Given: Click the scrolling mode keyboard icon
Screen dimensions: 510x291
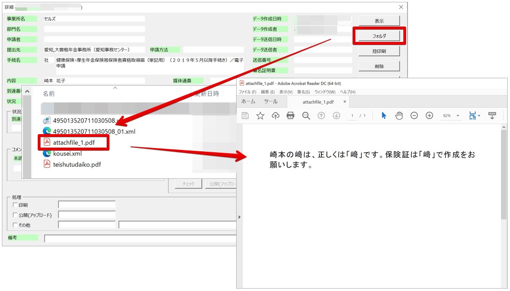Looking at the screenshot, I should pos(492,115).
